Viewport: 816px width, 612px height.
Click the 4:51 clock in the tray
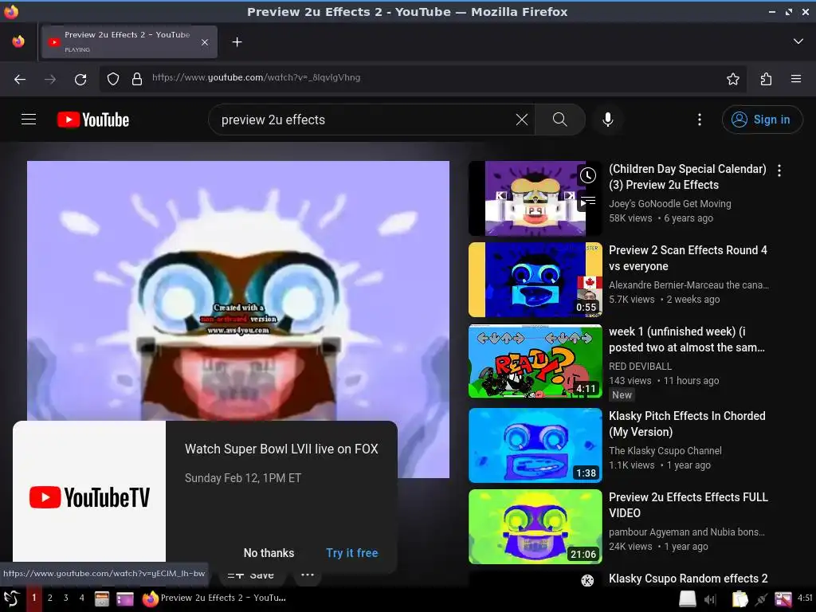(805, 598)
